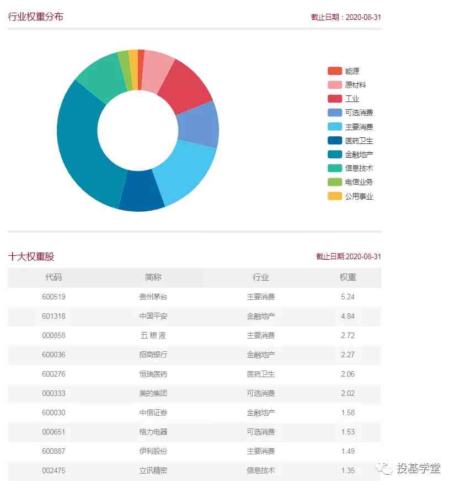Select the 中信证券 name cell
The image size is (455, 488).
click(153, 412)
